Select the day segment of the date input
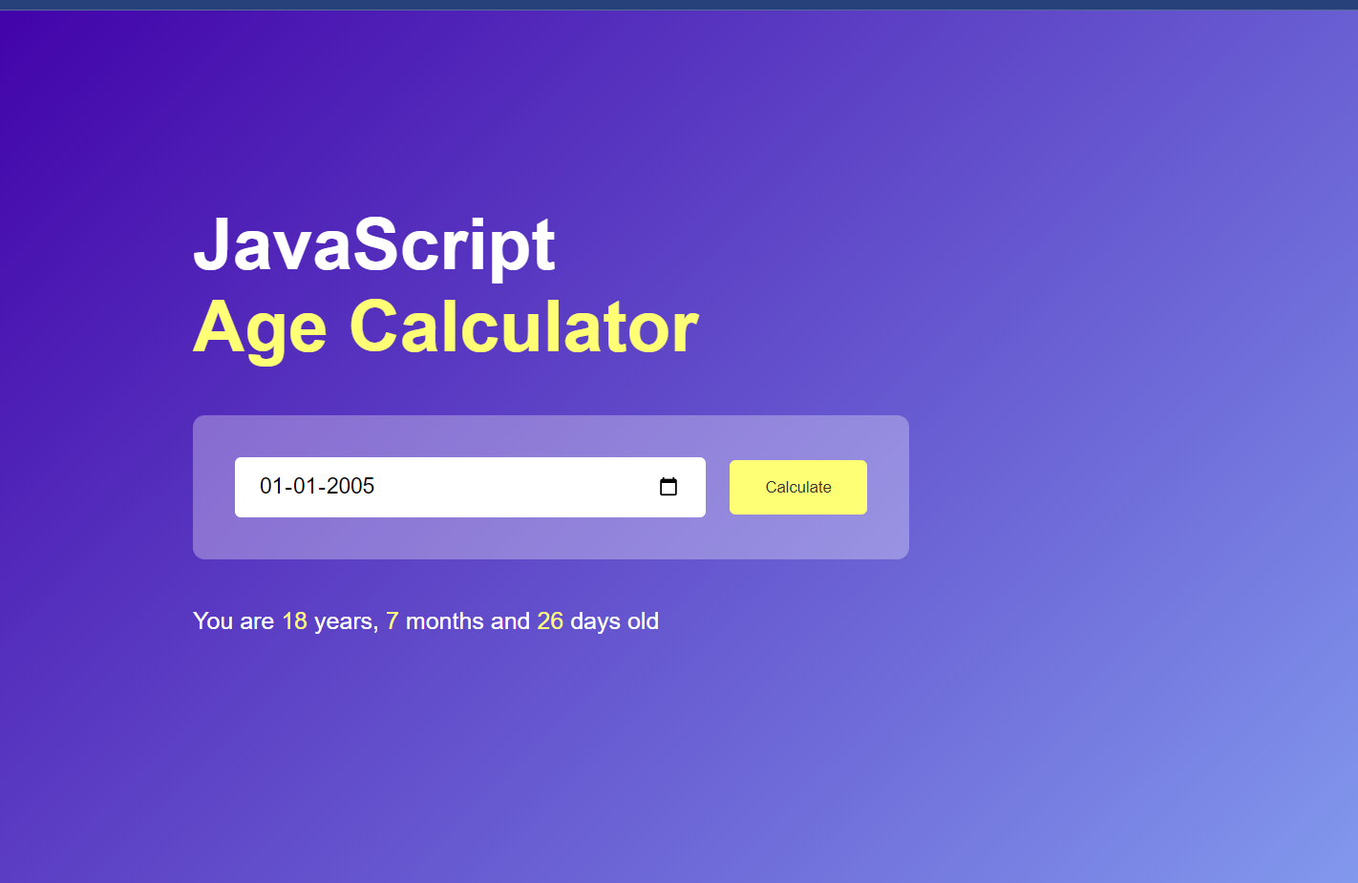Screen dimensions: 1358x883 pyautogui.click(x=271, y=487)
